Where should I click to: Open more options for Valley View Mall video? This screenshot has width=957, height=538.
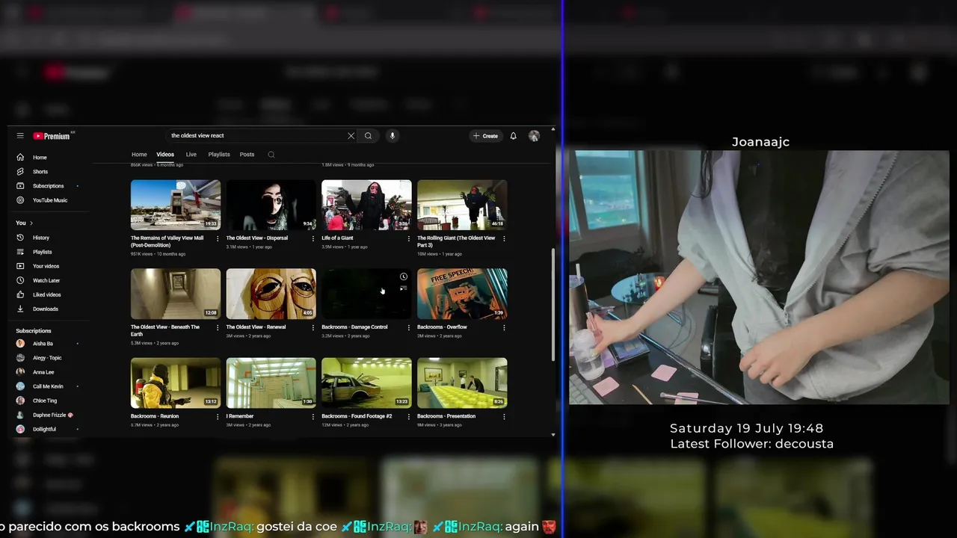click(x=218, y=238)
